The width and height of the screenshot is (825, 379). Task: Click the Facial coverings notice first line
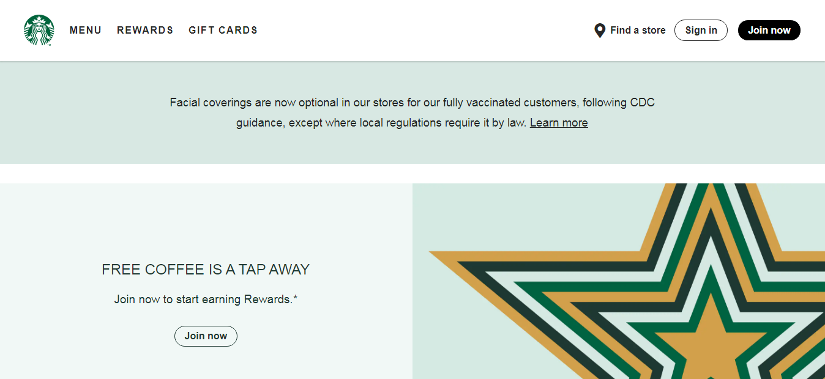[x=412, y=103]
